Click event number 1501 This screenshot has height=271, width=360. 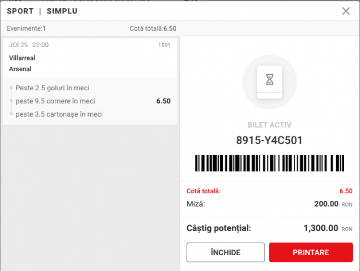[164, 46]
